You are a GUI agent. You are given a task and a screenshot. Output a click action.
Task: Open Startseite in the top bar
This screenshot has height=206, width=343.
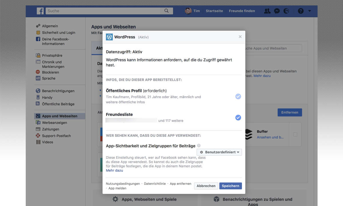coord(214,11)
